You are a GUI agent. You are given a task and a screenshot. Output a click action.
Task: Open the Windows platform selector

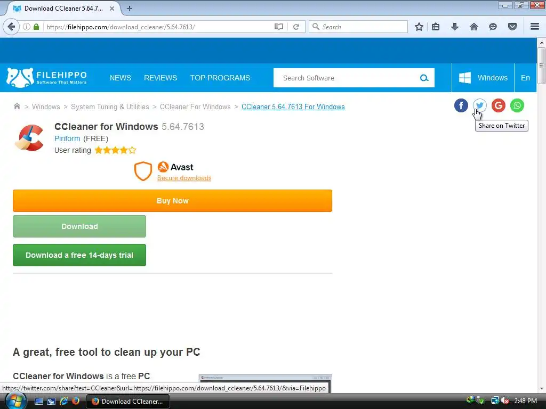(x=483, y=78)
